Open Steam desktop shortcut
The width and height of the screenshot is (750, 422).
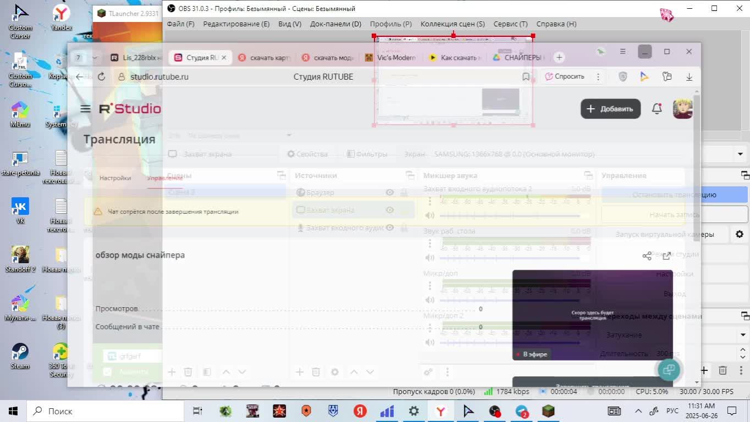click(x=20, y=355)
